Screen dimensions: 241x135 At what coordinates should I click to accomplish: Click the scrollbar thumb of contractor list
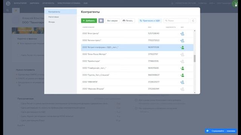click(x=195, y=58)
